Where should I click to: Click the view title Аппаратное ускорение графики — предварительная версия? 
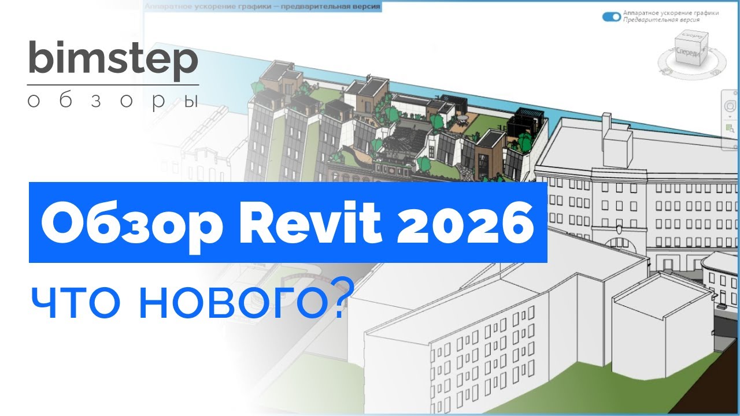[x=263, y=8]
